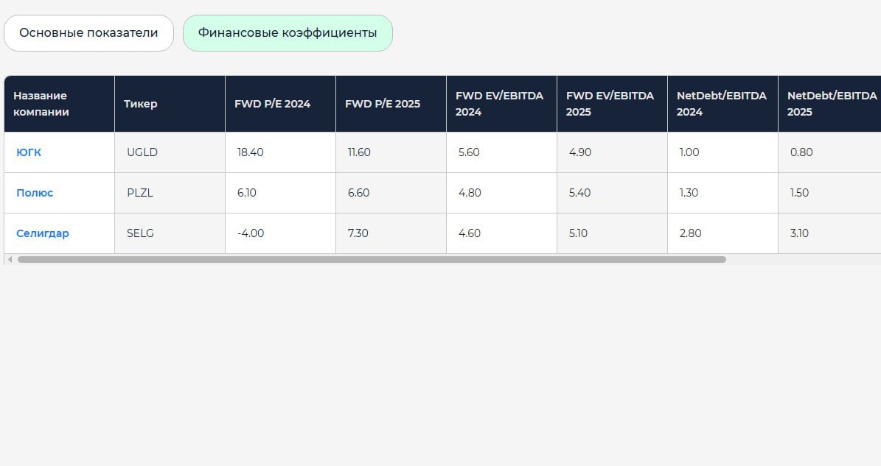This screenshot has width=881, height=466.
Task: Click the 0.80 value in ЮГК row
Action: pos(801,152)
